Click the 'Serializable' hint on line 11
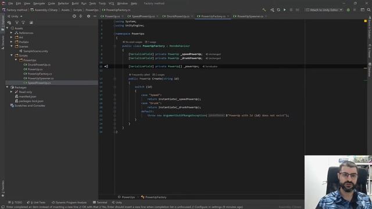372x209 pixels. point(210,67)
